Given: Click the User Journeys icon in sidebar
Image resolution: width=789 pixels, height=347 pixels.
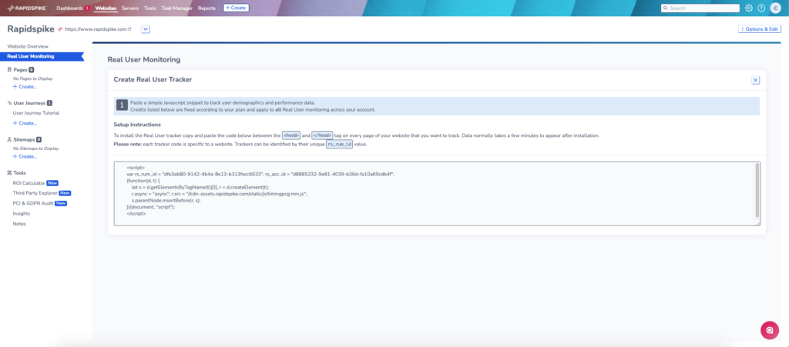Looking at the screenshot, I should 9,103.
